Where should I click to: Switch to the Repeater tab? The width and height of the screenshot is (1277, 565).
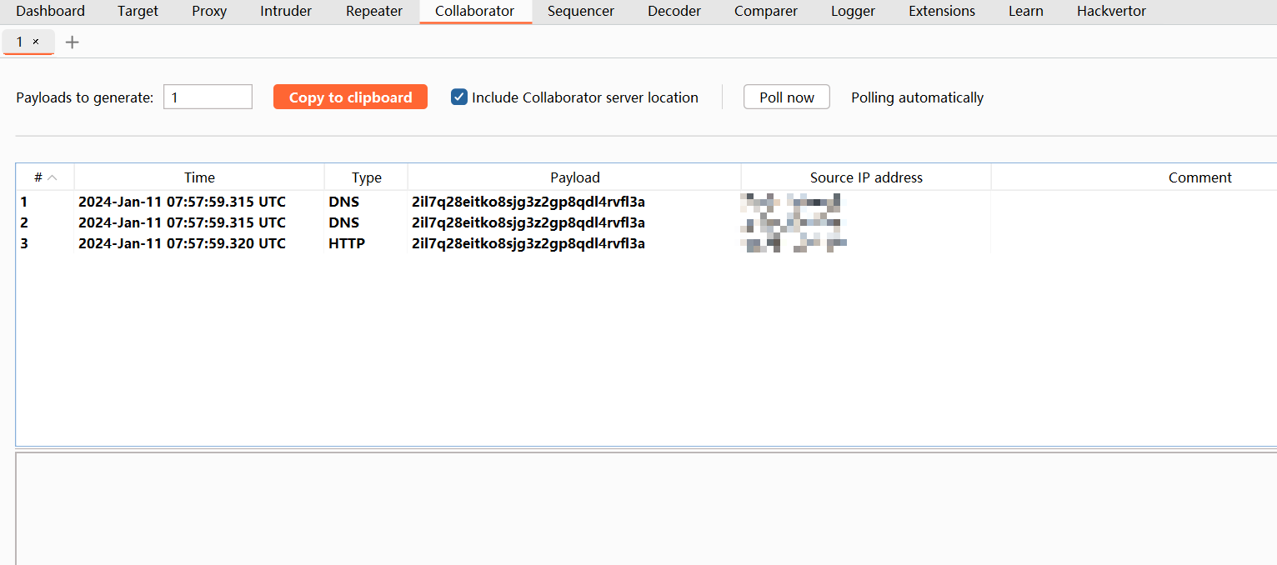(x=373, y=12)
